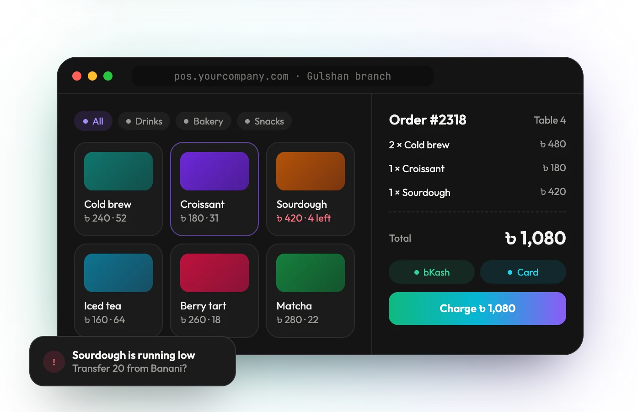This screenshot has width=638, height=412.
Task: Click the orange Sourdough thumbnail
Action: click(311, 171)
